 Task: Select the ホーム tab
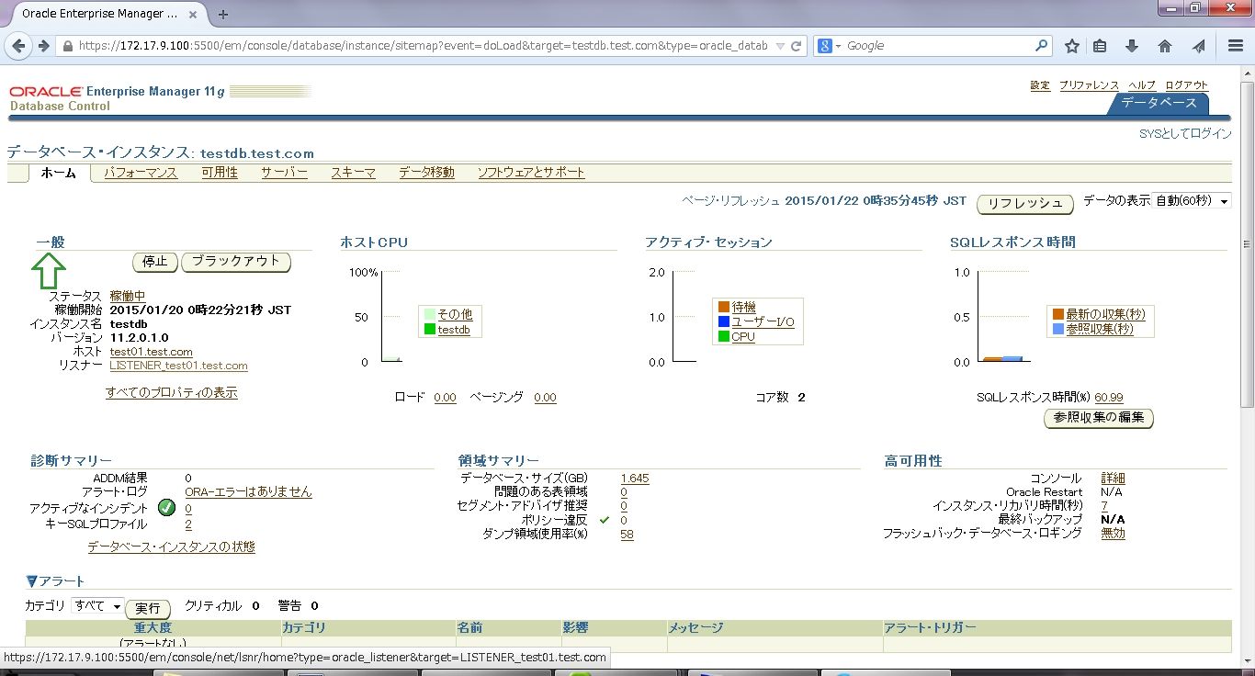click(59, 173)
